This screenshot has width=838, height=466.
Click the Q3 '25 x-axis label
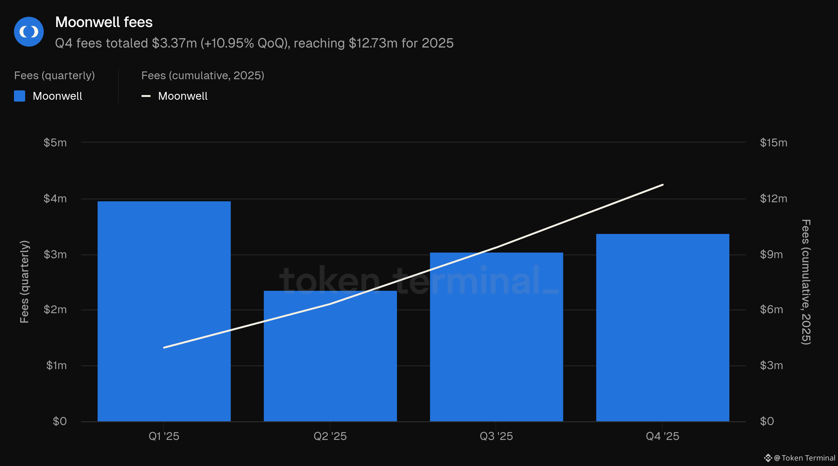[x=496, y=436]
